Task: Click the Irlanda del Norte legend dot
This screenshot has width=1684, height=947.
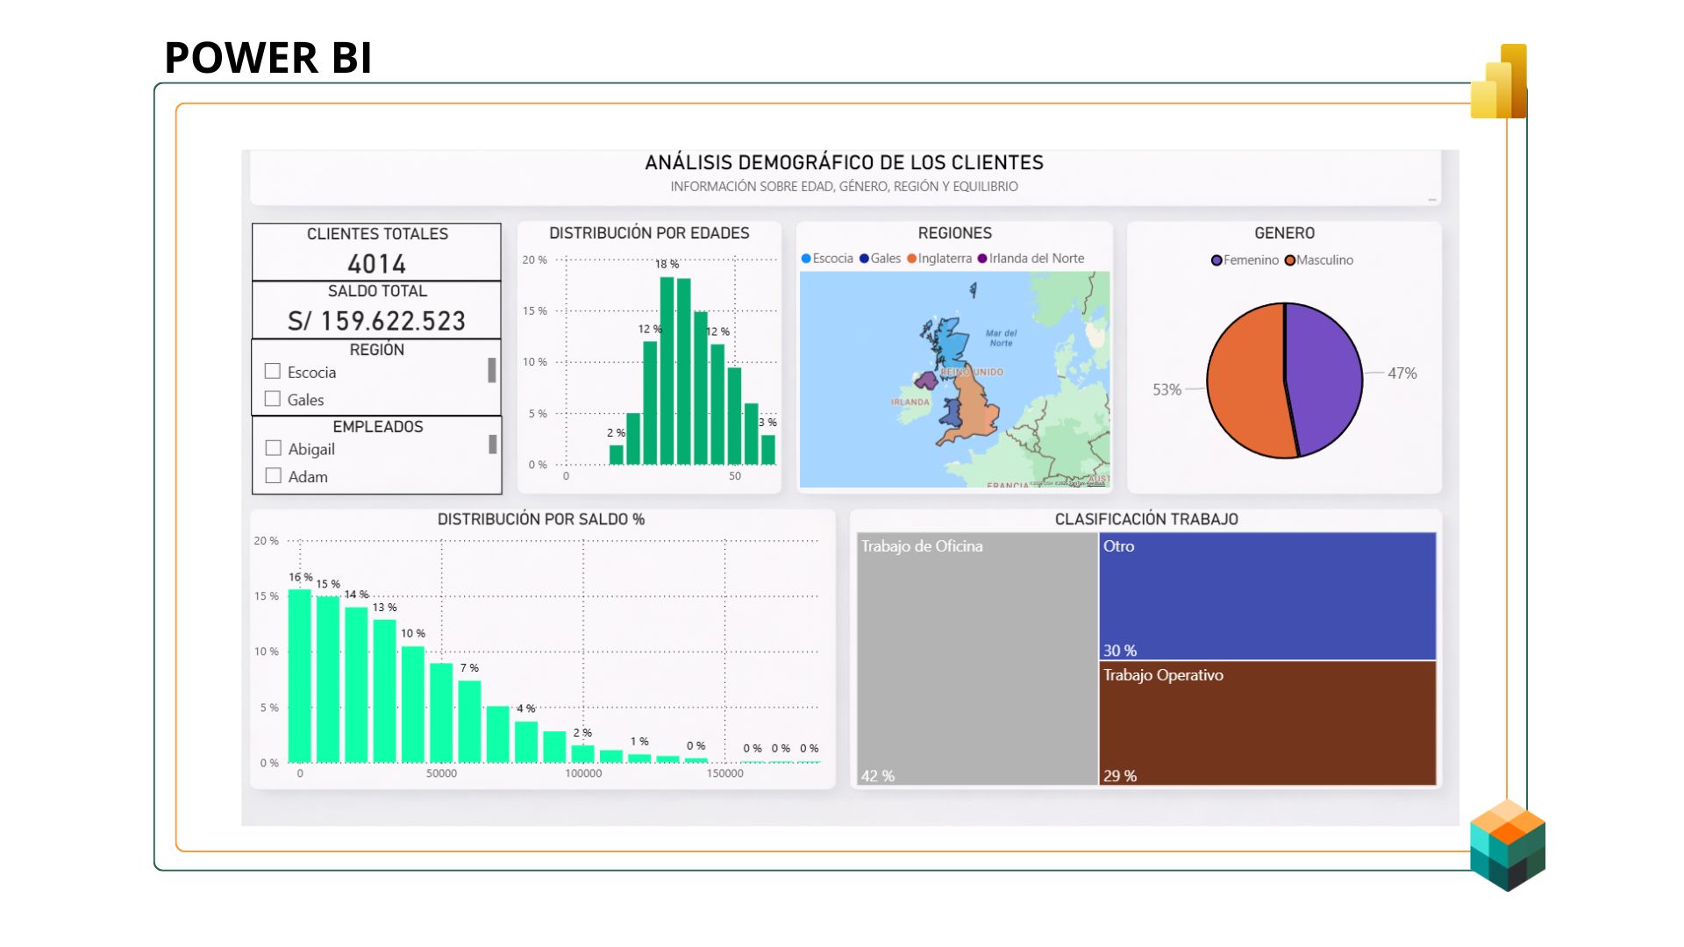Action: [982, 259]
